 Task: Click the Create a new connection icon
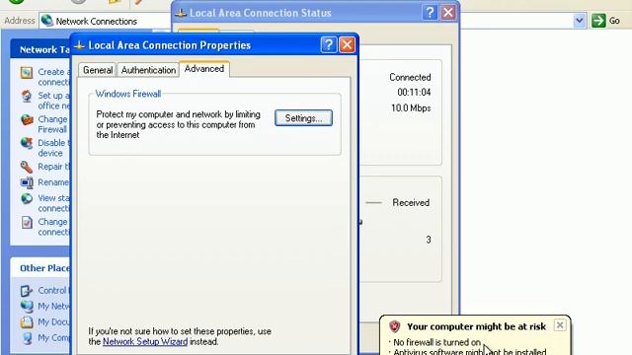[x=27, y=73]
